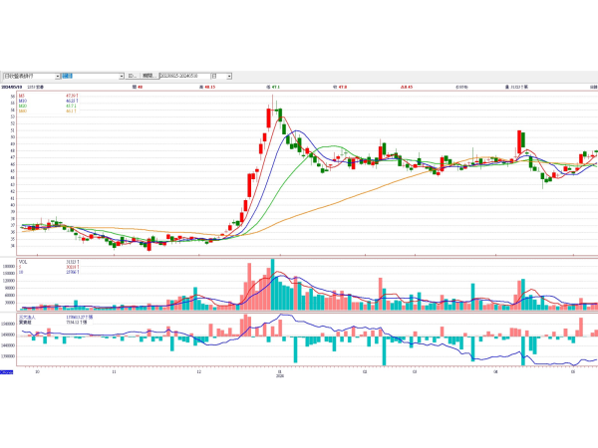
Task: Click the change value 0.45
Action: tap(408, 88)
